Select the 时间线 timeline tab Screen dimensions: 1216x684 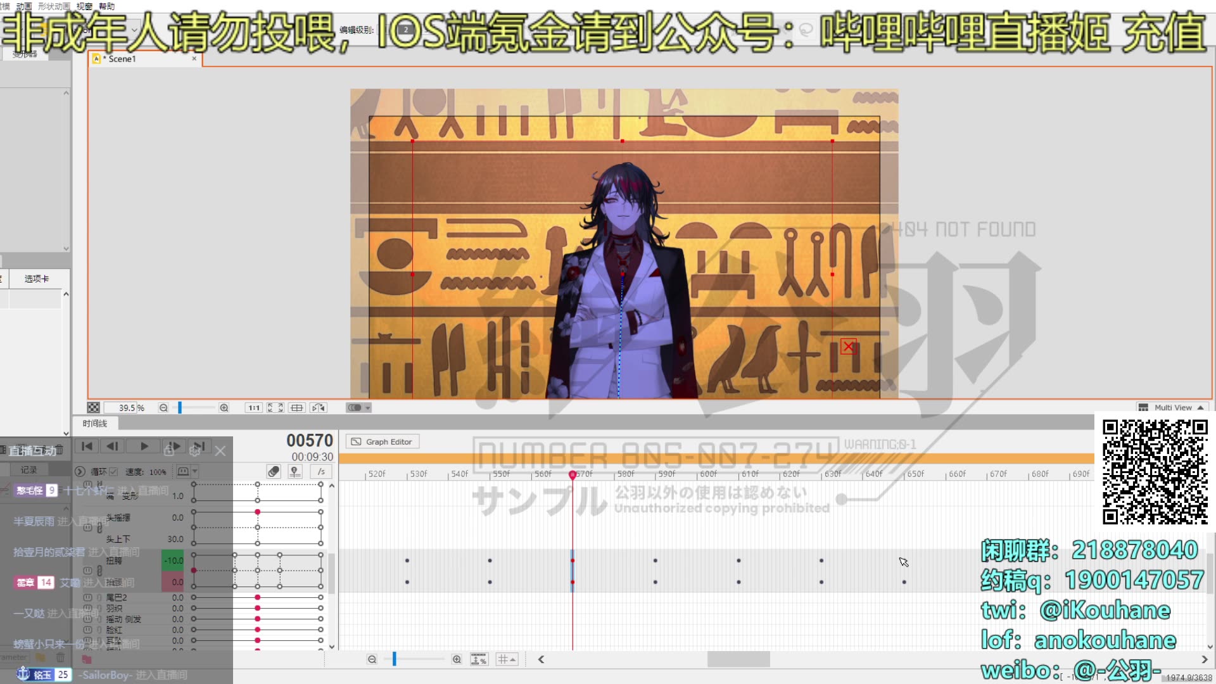pos(95,424)
